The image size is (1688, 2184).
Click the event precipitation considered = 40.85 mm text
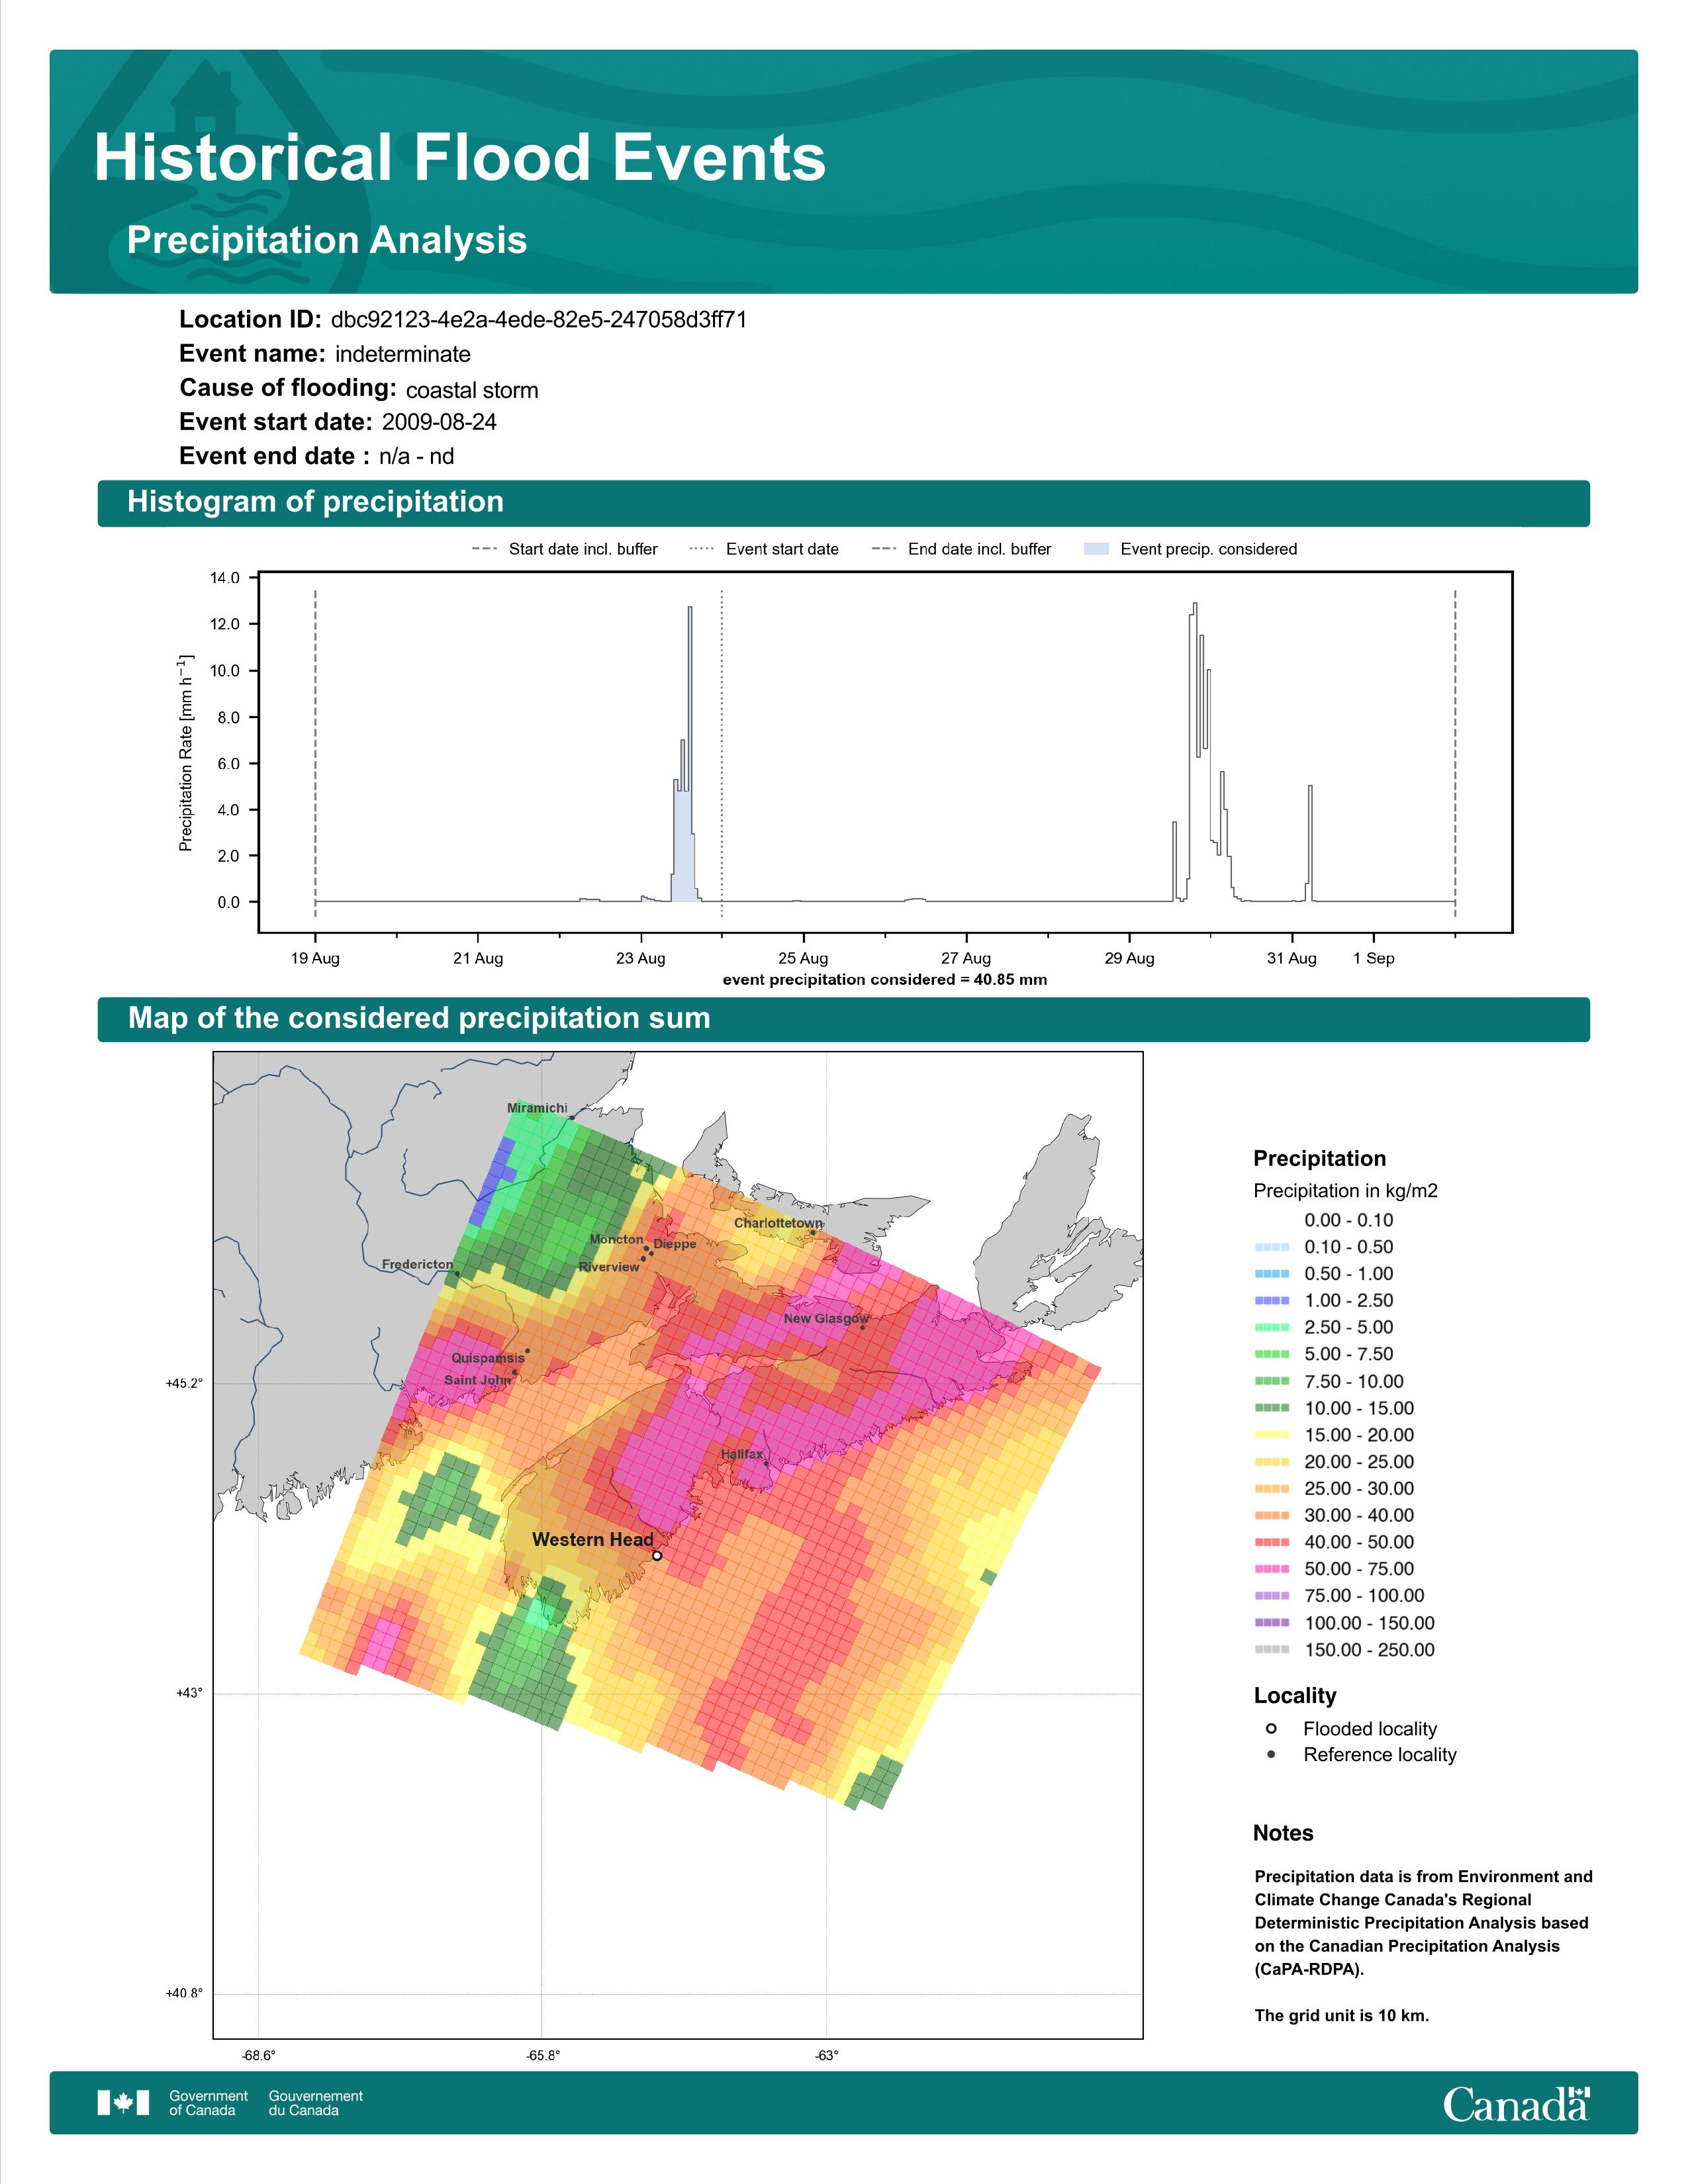(x=885, y=980)
